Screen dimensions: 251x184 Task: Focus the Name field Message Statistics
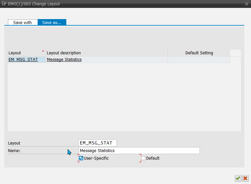pyautogui.click(x=139, y=151)
